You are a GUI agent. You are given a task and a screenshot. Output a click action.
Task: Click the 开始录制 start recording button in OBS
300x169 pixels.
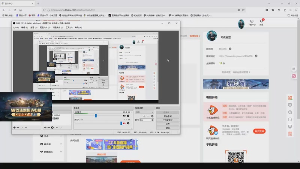[168, 116]
